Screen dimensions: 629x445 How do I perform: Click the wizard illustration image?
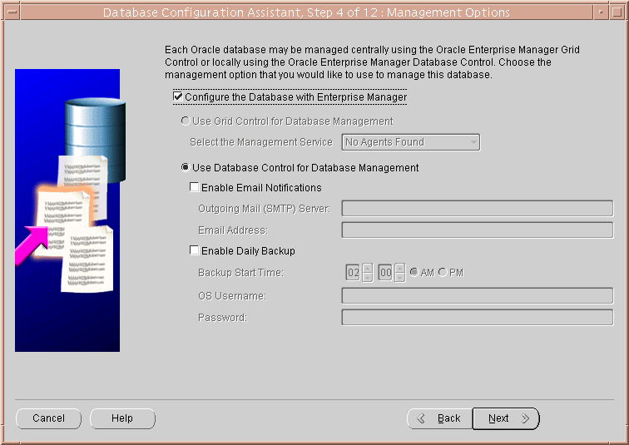tap(67, 210)
